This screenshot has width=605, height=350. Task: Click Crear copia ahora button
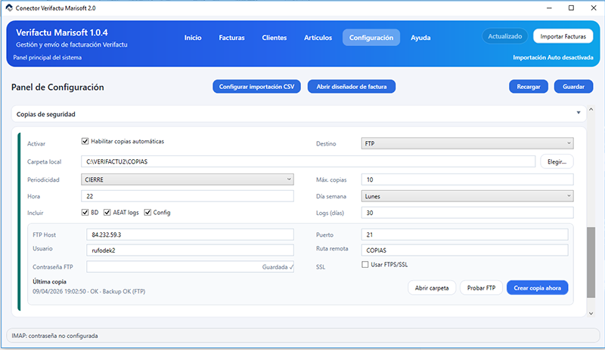click(x=537, y=288)
